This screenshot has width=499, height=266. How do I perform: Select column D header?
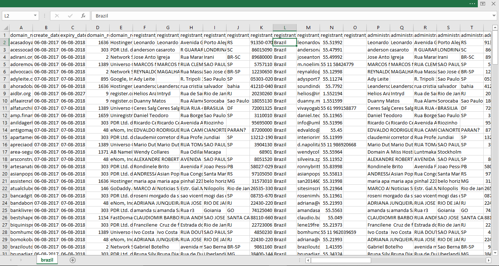[98, 28]
